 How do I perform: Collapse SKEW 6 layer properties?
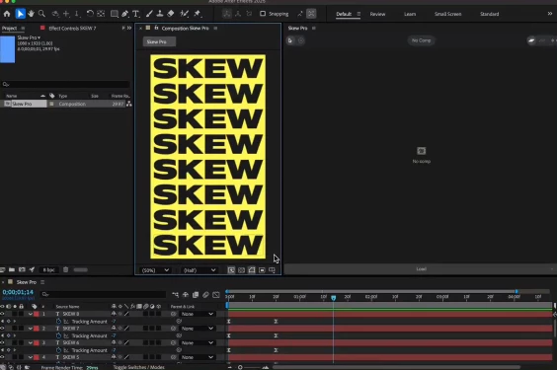31,343
